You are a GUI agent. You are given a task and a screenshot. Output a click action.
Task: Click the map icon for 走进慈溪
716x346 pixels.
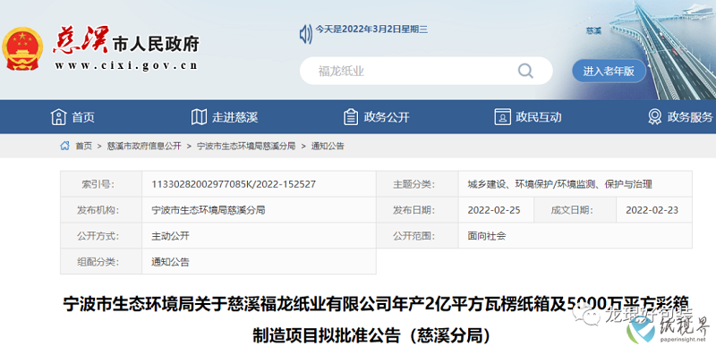pos(199,117)
